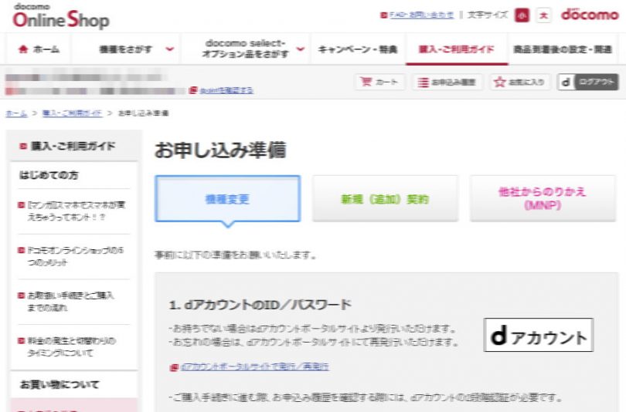Screen dimensions: 626x412
Task: Click the home icon beside ホーム
Action: pyautogui.click(x=23, y=49)
